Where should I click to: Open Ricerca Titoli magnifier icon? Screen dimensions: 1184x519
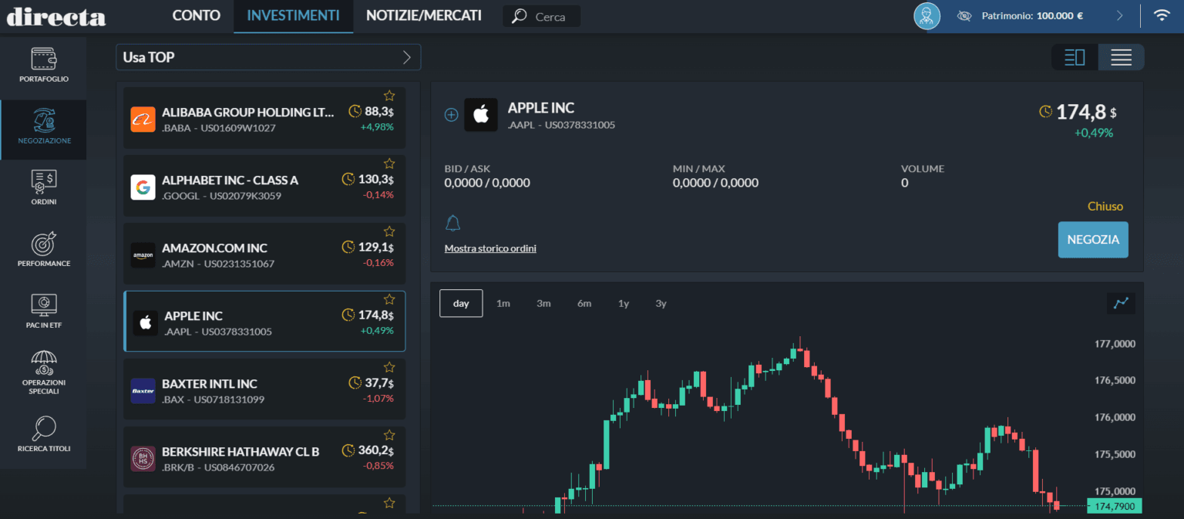pyautogui.click(x=44, y=428)
